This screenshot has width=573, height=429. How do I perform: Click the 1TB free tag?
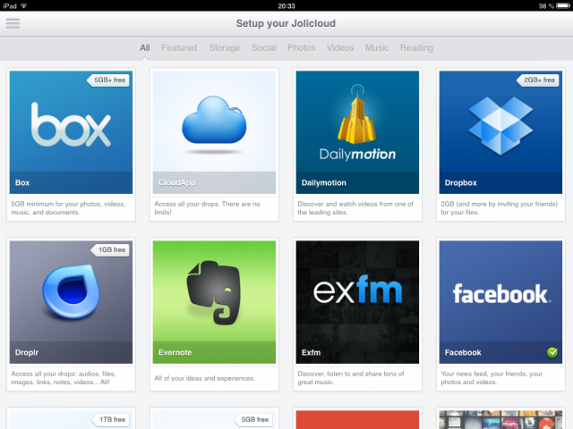110,419
